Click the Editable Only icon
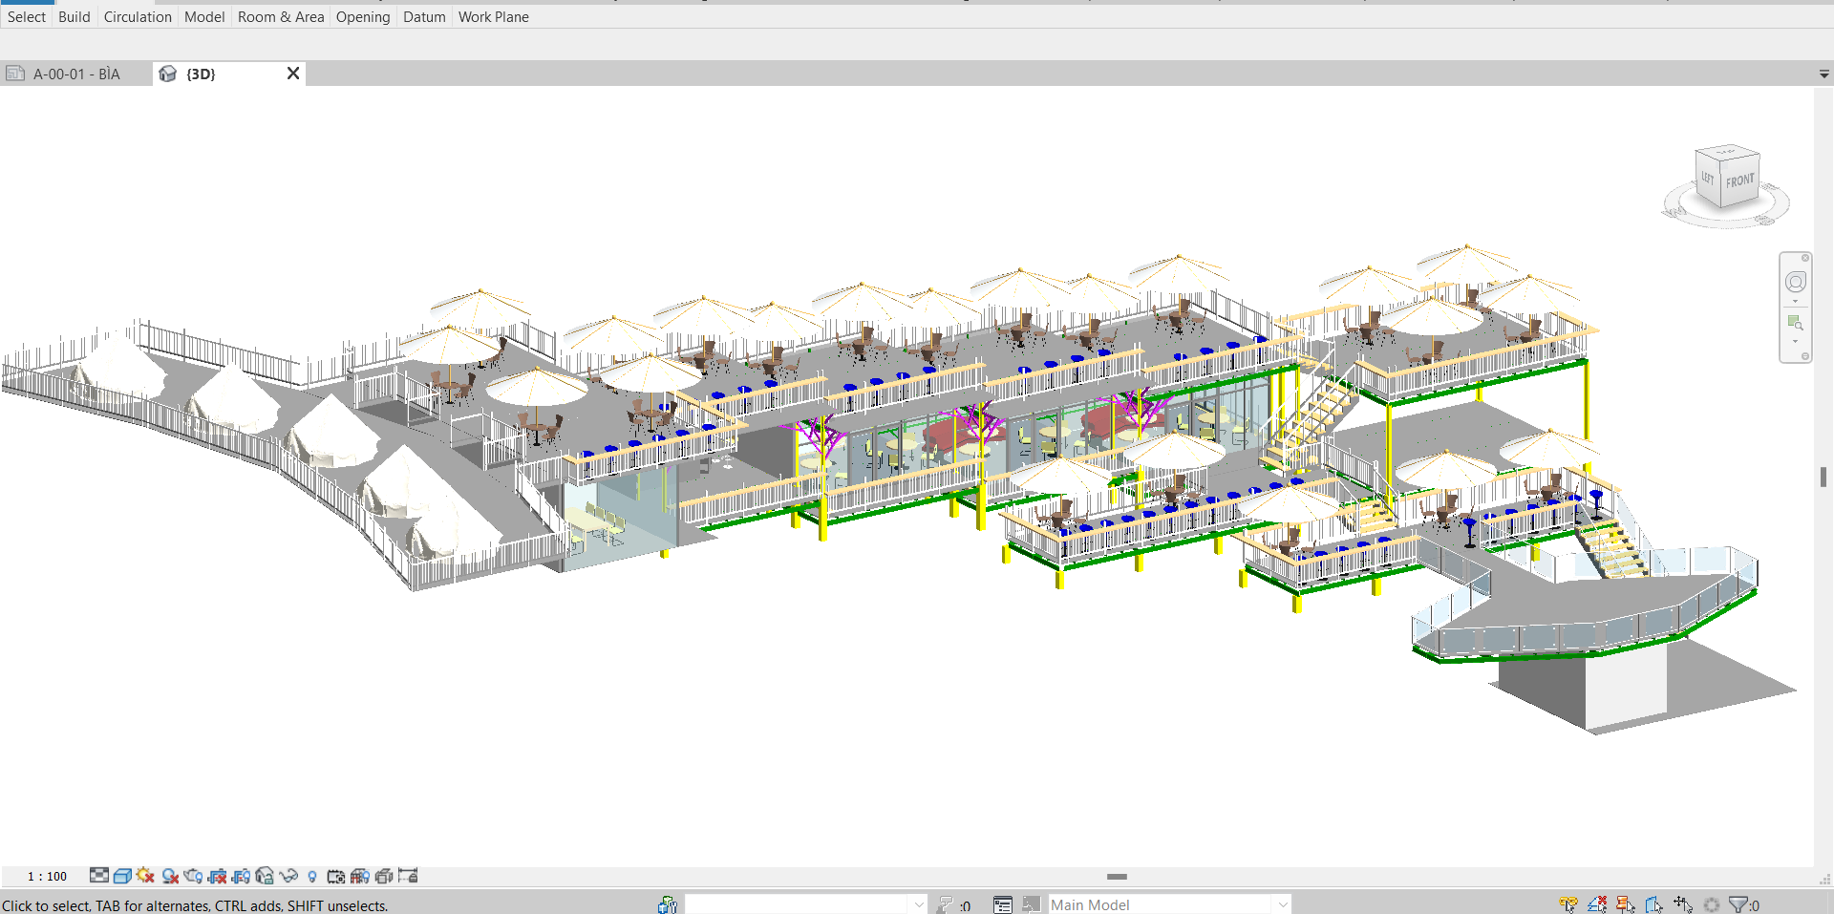This screenshot has height=914, width=1834. pos(946,904)
